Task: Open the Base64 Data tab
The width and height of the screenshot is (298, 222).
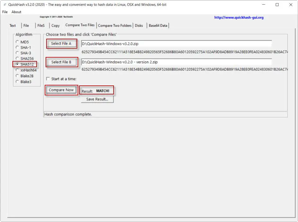Action: (x=158, y=26)
